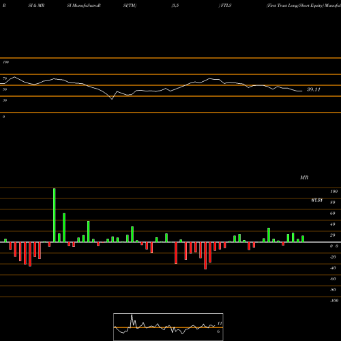Image resolution: width=341 pixels, height=341 pixels.
Task: Click the '60' label on MR axis
Action: (333, 213)
